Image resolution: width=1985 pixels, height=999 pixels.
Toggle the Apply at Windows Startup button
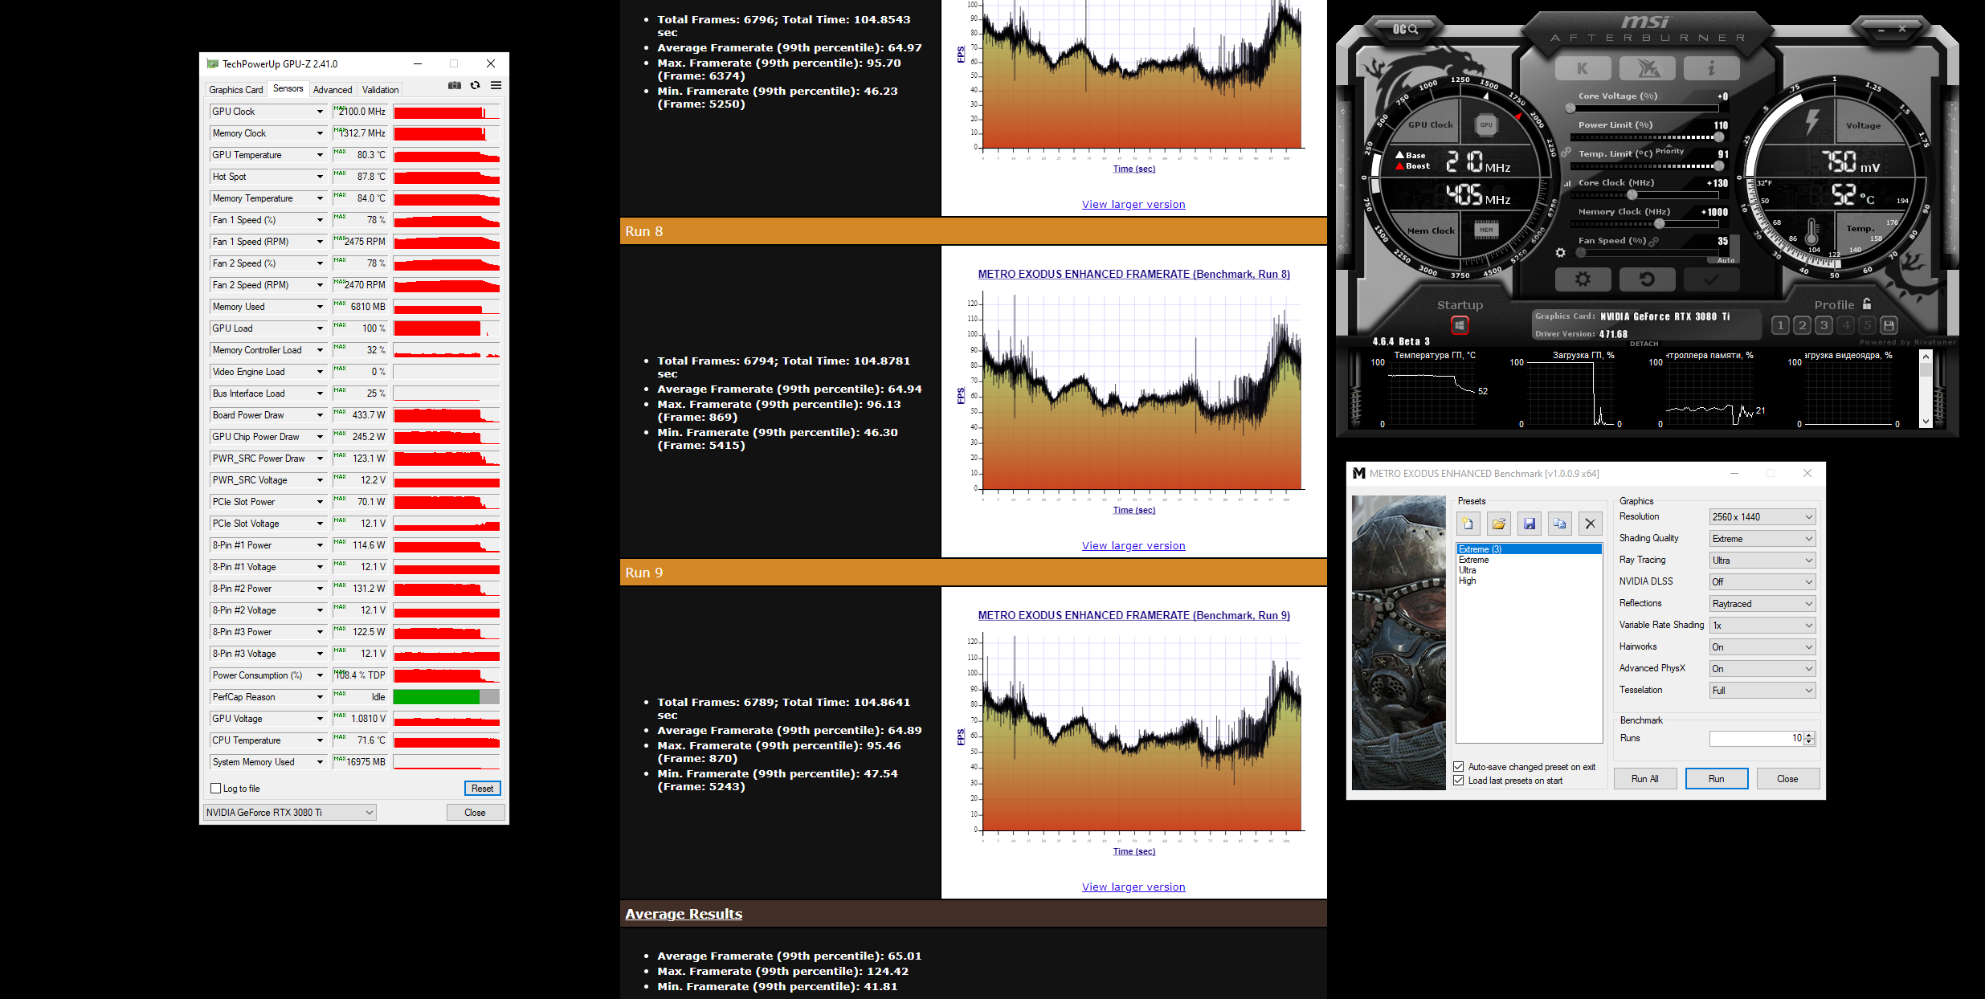[x=1459, y=325]
